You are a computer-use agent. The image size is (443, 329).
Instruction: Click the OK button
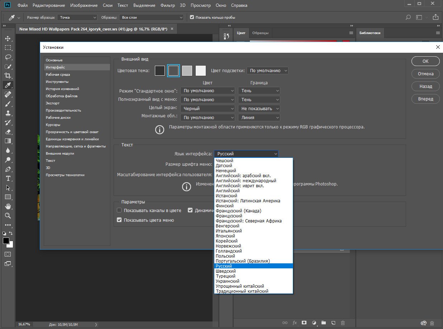[x=425, y=61]
